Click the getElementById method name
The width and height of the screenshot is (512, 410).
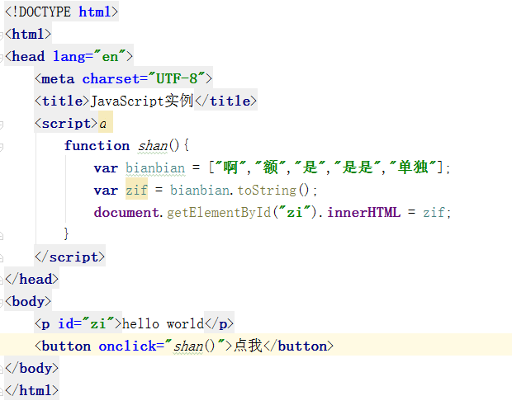click(219, 213)
